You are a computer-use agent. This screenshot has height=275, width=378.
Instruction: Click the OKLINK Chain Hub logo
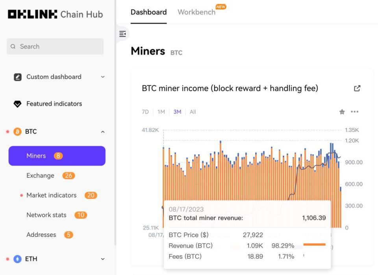coord(55,15)
